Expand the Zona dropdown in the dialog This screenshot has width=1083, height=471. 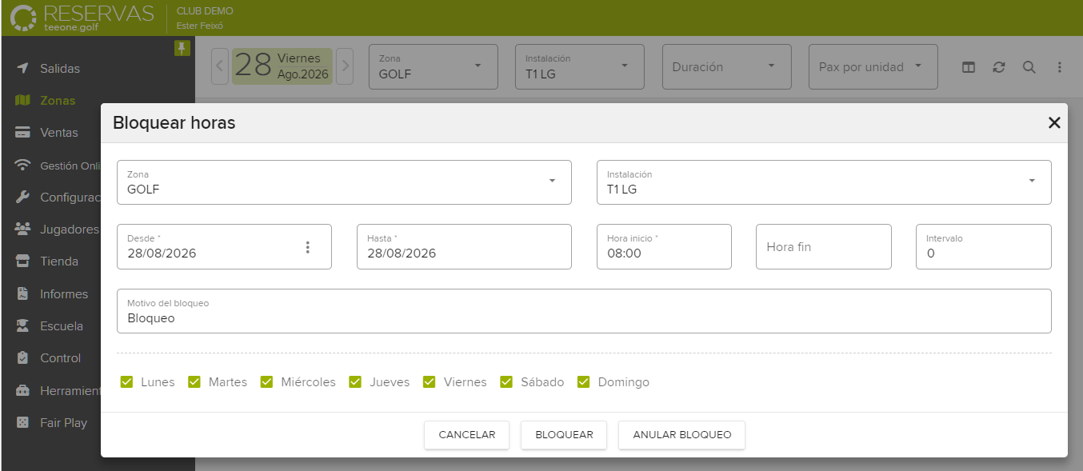(x=344, y=182)
